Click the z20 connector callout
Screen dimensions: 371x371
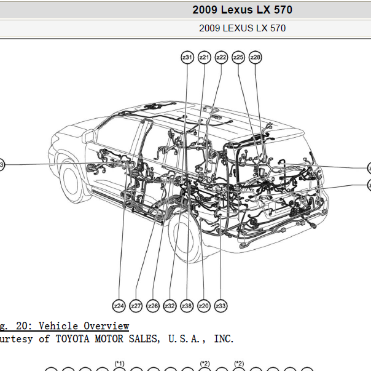(x=204, y=306)
